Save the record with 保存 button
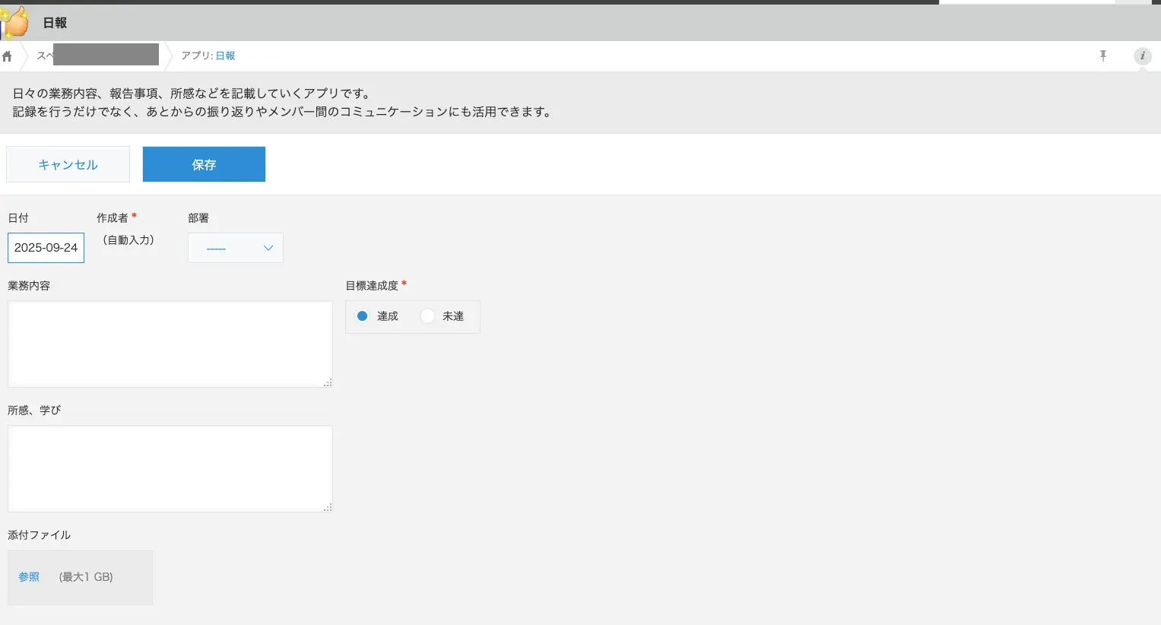 click(204, 164)
